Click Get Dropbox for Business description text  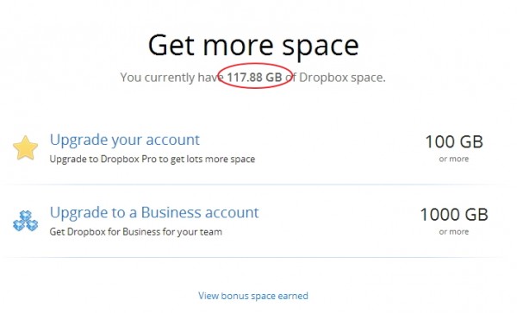click(x=136, y=232)
